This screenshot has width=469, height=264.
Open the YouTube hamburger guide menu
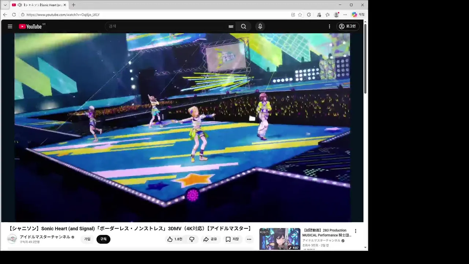[x=10, y=26]
